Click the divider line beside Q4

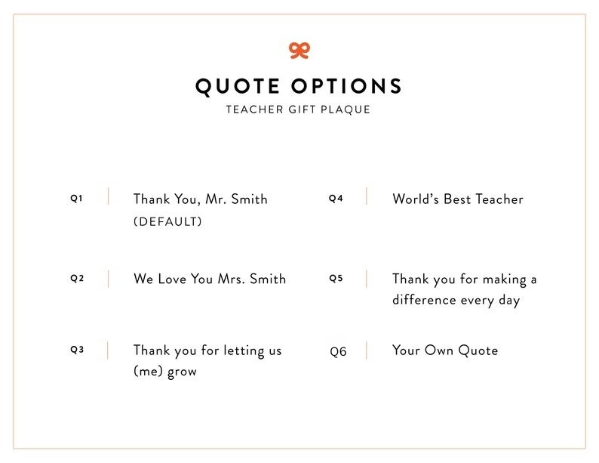point(367,196)
